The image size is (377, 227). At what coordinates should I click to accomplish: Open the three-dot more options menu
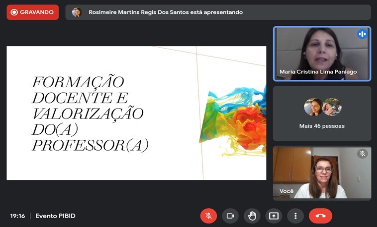point(295,216)
